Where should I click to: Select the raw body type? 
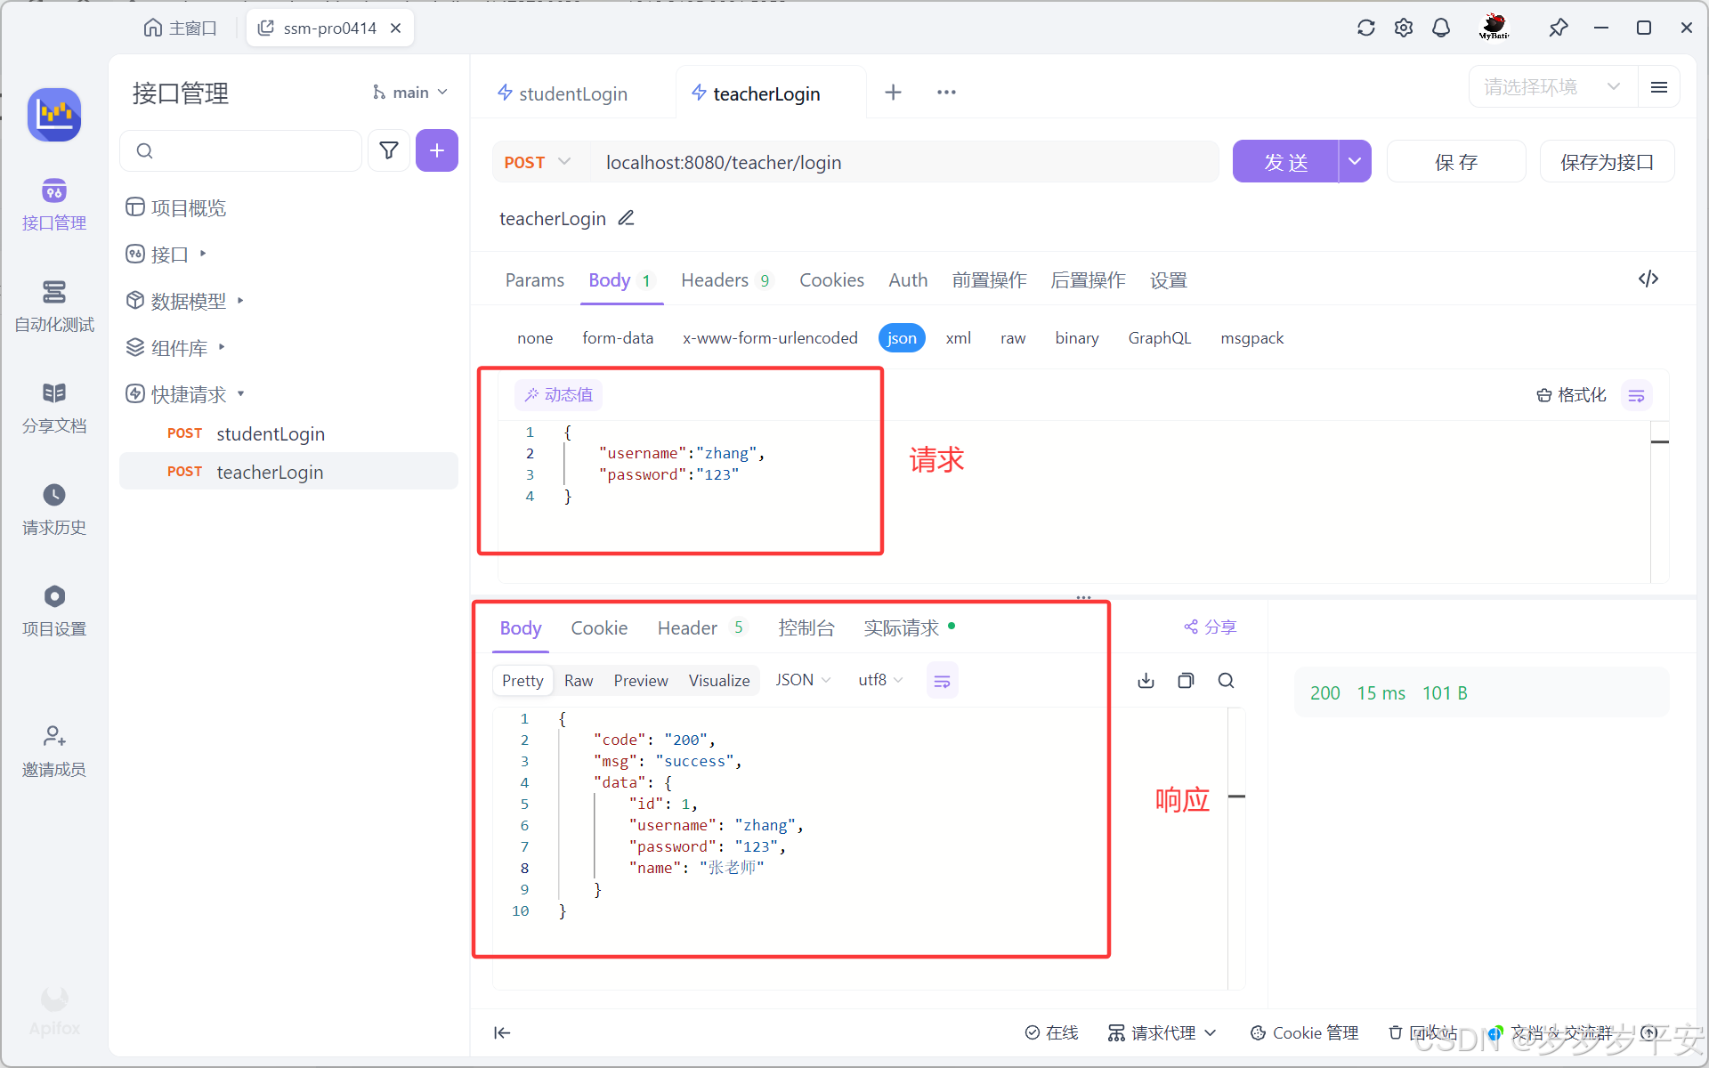tap(1012, 338)
